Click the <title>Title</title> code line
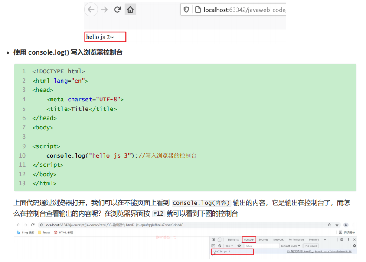The image size is (366, 262). pyautogui.click(x=82, y=109)
